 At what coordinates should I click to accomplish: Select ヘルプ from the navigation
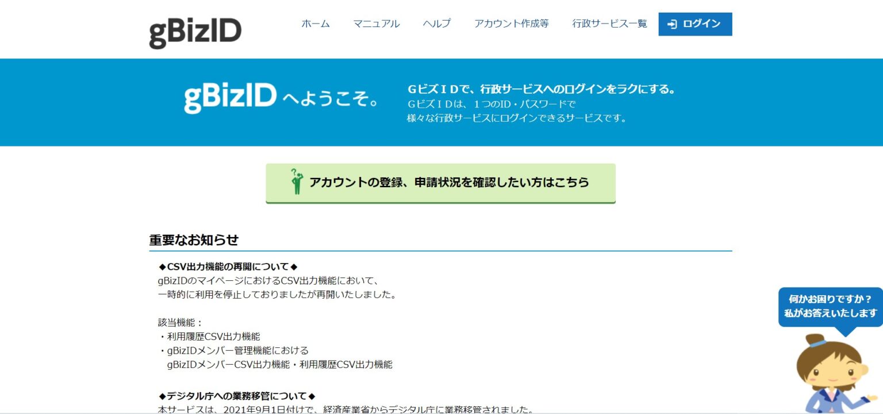[435, 24]
